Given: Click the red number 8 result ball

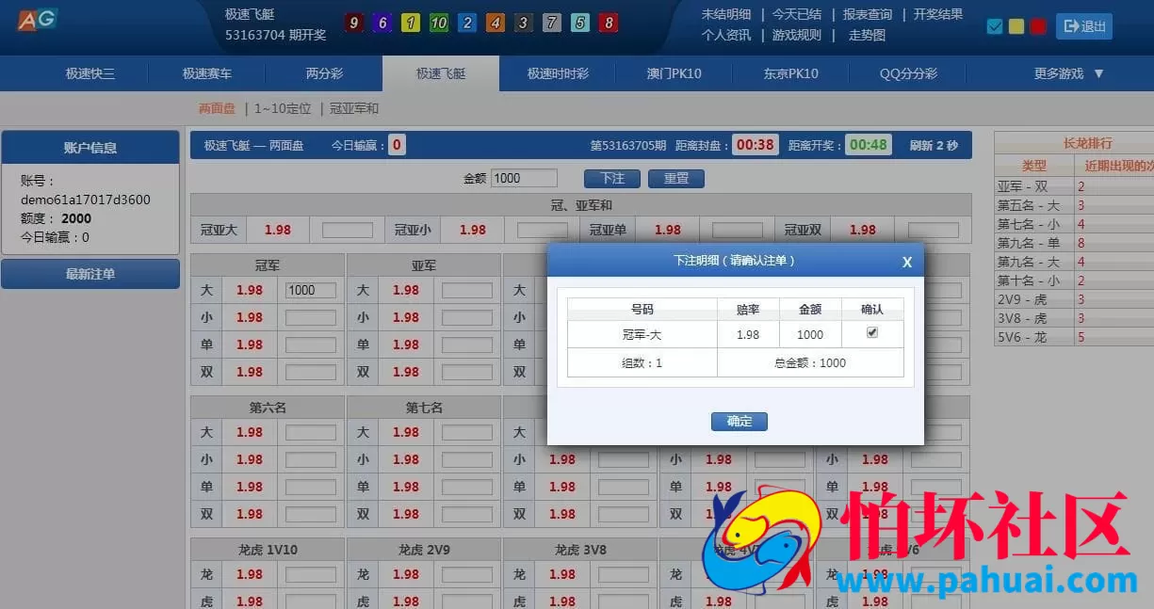Looking at the screenshot, I should pos(608,22).
